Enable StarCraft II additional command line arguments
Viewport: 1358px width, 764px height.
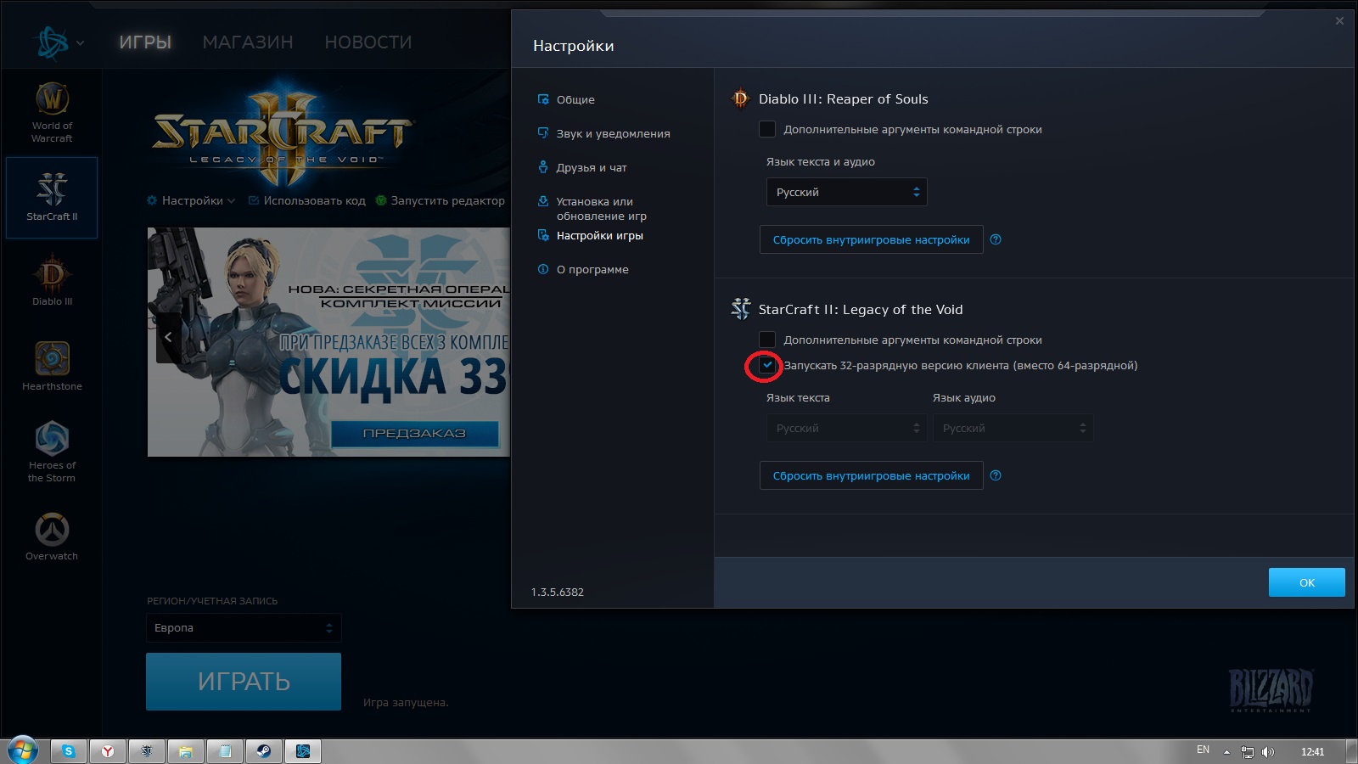[767, 340]
